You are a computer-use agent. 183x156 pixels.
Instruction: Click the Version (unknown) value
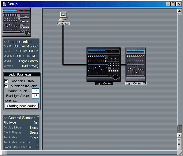(30, 66)
